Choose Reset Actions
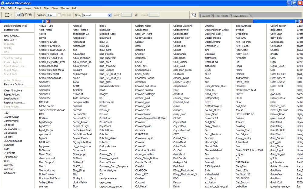Screen dimensions: 303x189 (12, 94)
